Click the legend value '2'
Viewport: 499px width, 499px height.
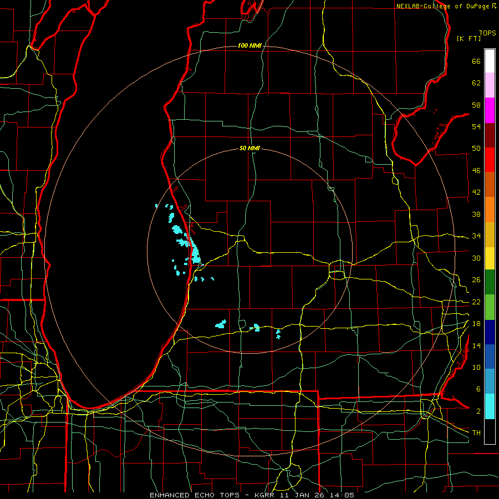click(x=478, y=411)
